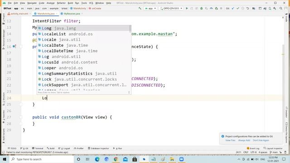Click the MainActivity breadcrumb in navigation bar
Screen dimensions: 290x163
coord(78,8)
